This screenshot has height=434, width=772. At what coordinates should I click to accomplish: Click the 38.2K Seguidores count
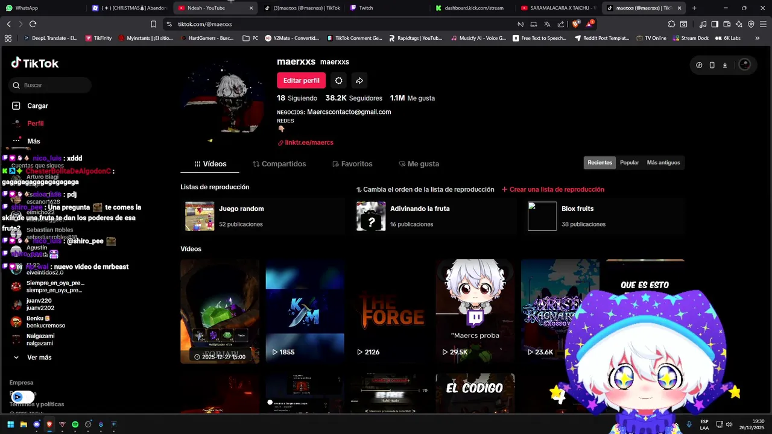coord(354,98)
